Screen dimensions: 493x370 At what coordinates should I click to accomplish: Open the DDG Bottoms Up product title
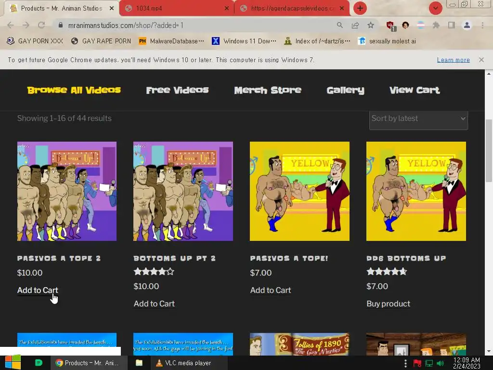click(x=406, y=258)
